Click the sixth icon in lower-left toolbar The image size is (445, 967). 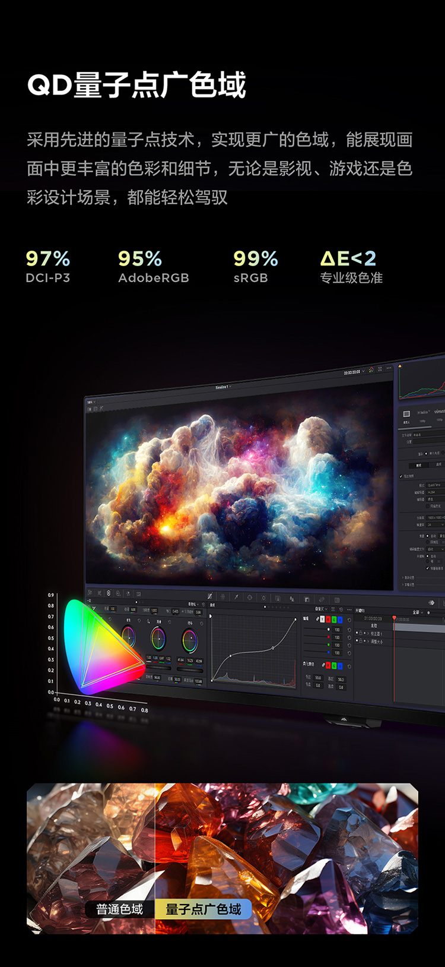coord(138,594)
